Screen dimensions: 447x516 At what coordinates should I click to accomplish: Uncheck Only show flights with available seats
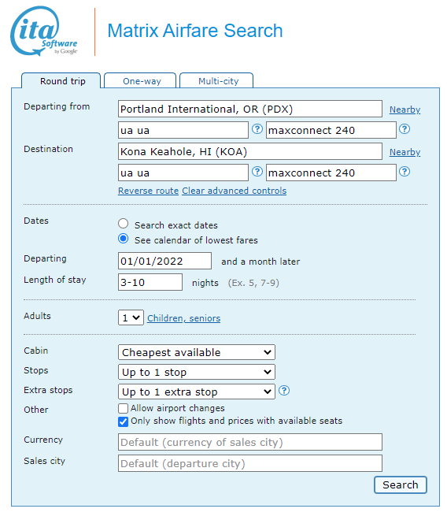click(x=123, y=421)
